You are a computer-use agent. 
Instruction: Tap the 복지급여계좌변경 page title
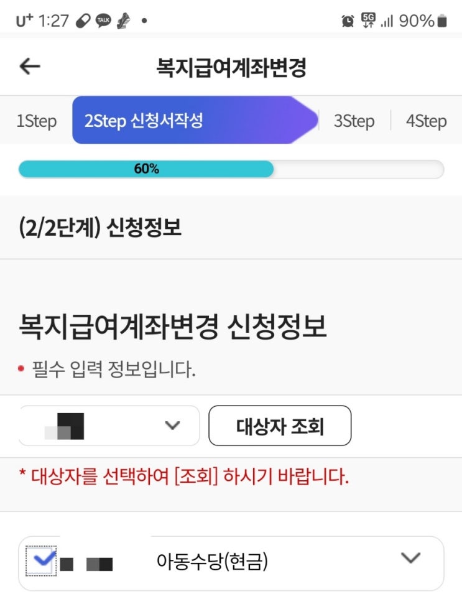click(231, 68)
